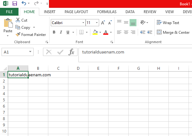Select cell A1 containing tutorialduaenam.com
The width and height of the screenshot is (192, 136).
(18, 75)
